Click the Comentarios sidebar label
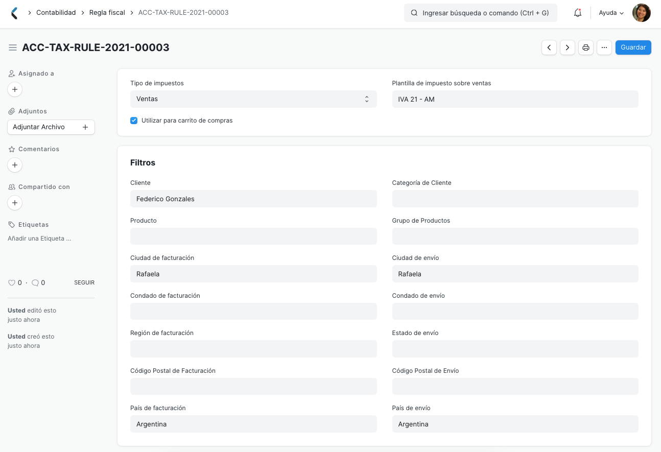 [x=39, y=149]
